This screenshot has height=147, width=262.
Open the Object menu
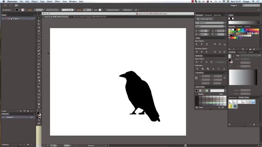pyautogui.click(x=34, y=2)
